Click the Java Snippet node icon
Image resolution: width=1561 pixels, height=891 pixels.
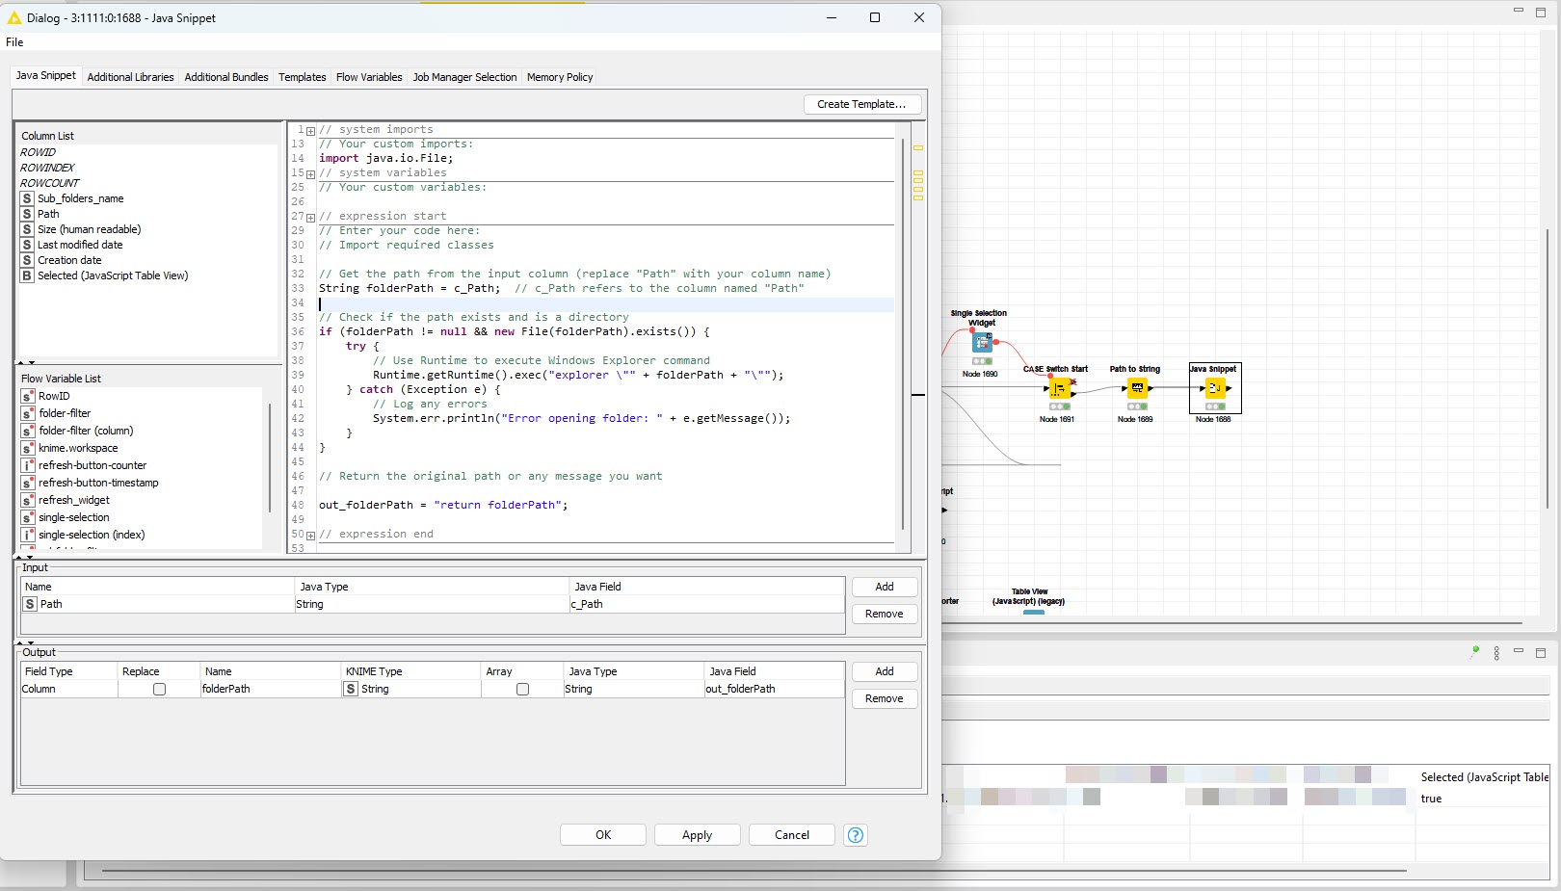[1214, 388]
